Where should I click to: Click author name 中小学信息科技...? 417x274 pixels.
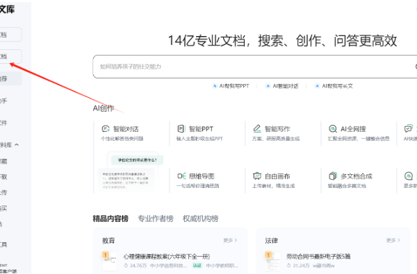168,266
